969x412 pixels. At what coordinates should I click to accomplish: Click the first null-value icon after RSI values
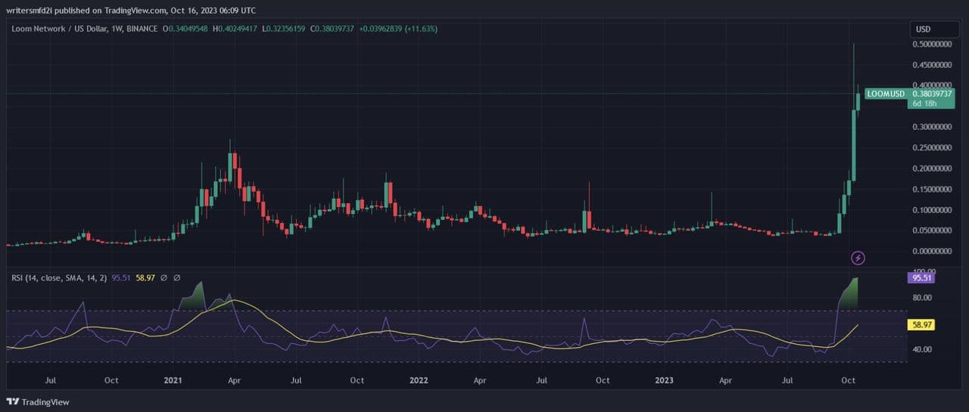[163, 277]
